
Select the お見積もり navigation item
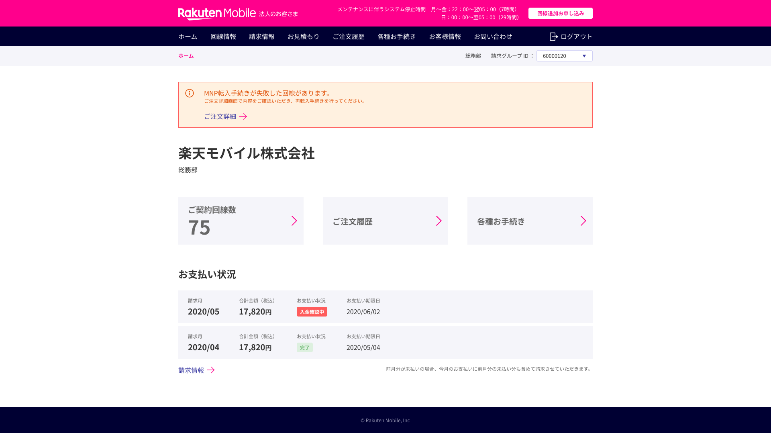coord(304,36)
